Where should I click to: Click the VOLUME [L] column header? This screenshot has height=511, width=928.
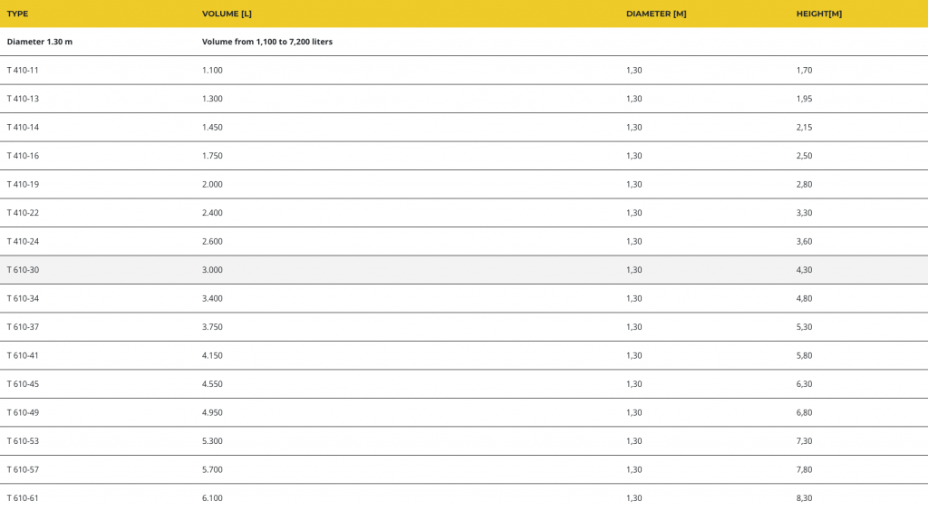(x=227, y=14)
